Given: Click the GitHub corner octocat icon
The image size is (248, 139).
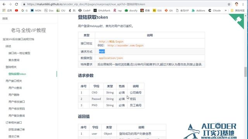Looking at the screenshot, I should [x=238, y=20].
